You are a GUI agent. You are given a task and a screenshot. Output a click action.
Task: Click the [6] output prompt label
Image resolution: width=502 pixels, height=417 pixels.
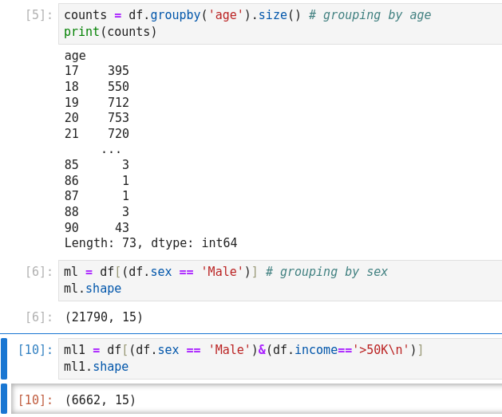(38, 317)
